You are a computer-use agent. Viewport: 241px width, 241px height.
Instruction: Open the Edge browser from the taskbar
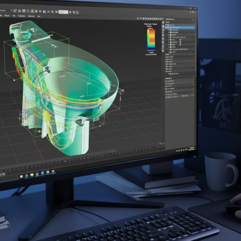(27, 175)
